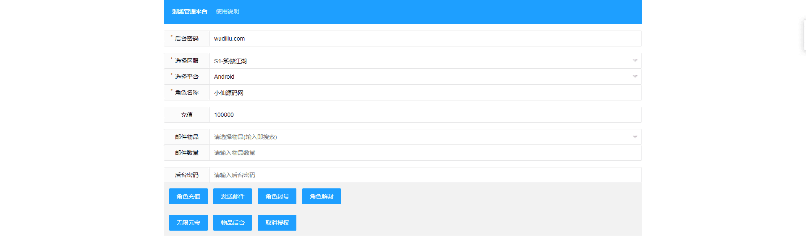Click the 无限元宝 button

188,223
